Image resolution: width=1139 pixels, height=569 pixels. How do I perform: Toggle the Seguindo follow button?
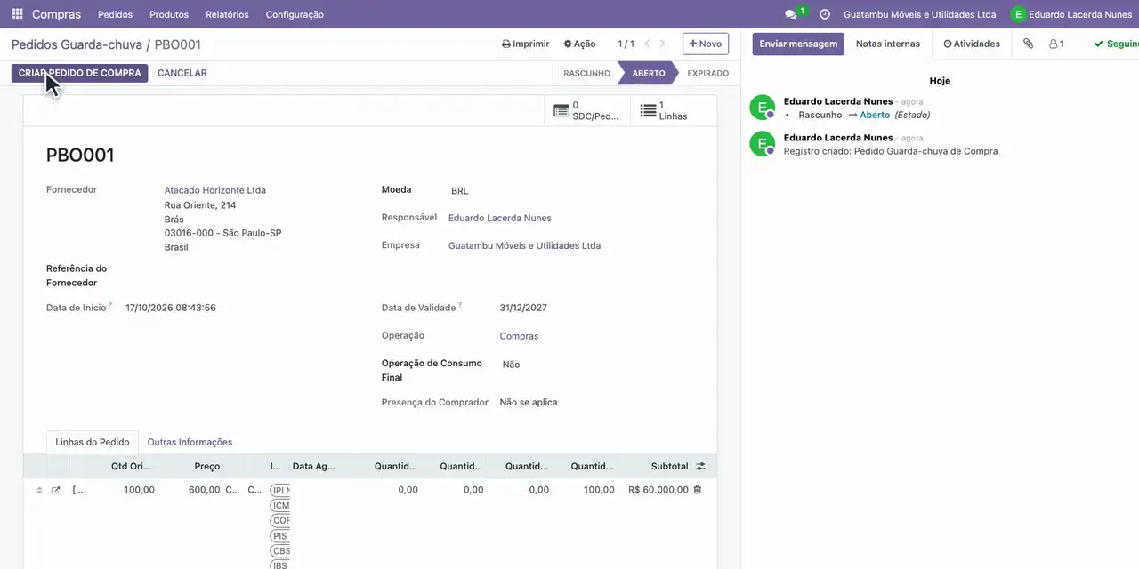coord(1117,44)
